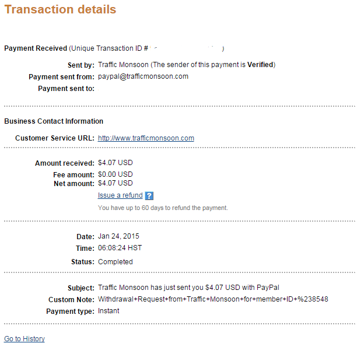Click the paypal@trafficmonsoon.com sender email
This screenshot has height=350, width=357.
point(143,76)
